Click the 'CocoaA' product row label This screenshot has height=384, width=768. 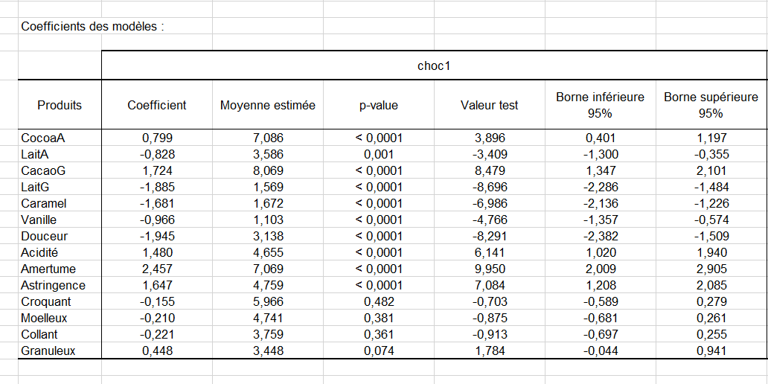click(x=43, y=138)
